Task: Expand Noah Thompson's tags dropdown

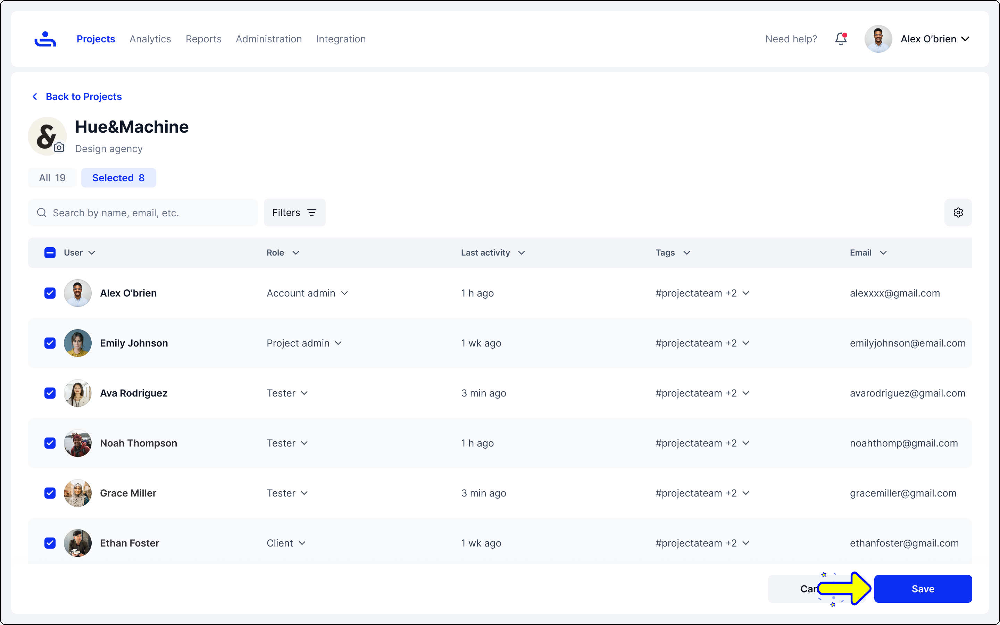Action: (x=746, y=443)
